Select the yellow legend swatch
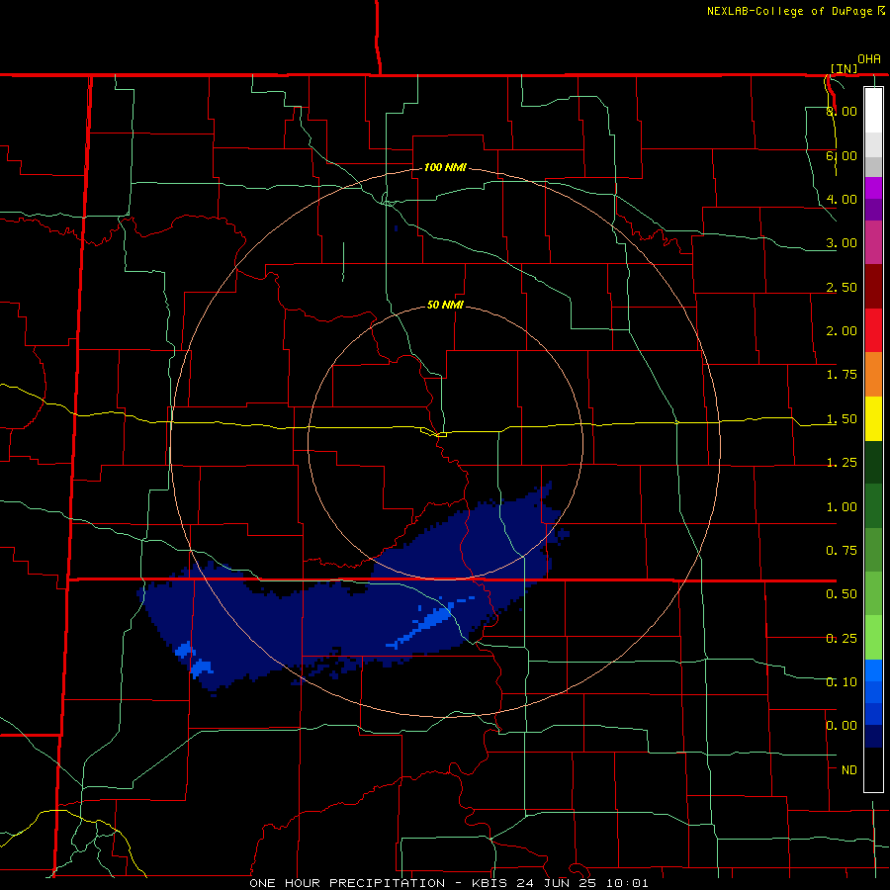The image size is (890, 890). 873,418
